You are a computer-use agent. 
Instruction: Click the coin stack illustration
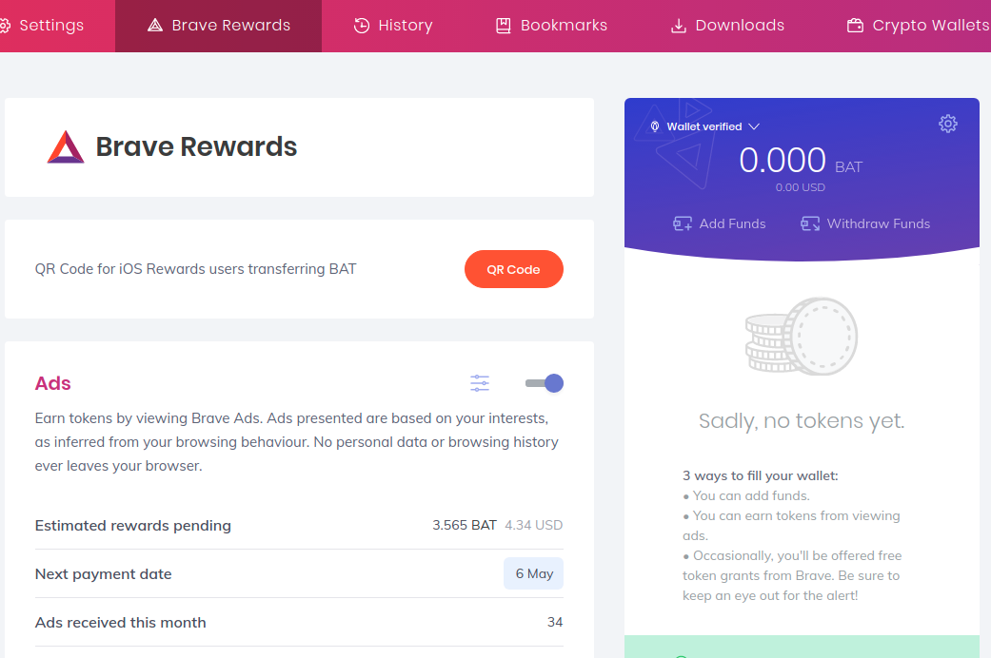point(801,336)
